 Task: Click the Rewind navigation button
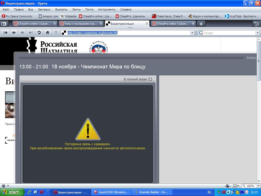6,33
